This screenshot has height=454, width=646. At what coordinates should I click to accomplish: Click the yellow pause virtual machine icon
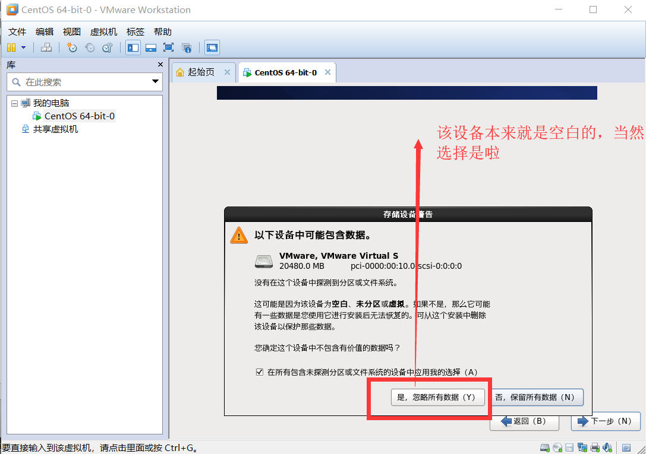(x=11, y=47)
